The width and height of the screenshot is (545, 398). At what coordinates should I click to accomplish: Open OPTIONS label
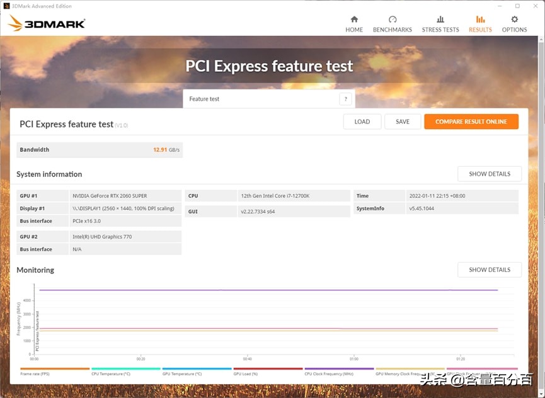click(514, 30)
